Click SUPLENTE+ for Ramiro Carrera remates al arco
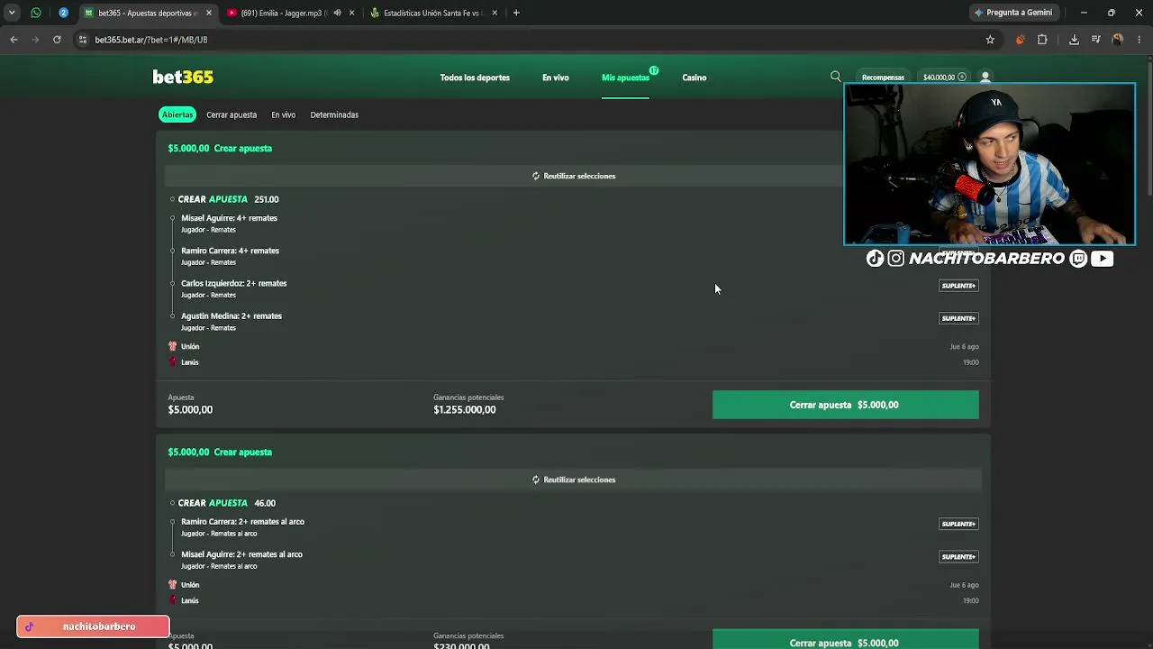Screen dimensions: 1153x649 click(x=958, y=524)
